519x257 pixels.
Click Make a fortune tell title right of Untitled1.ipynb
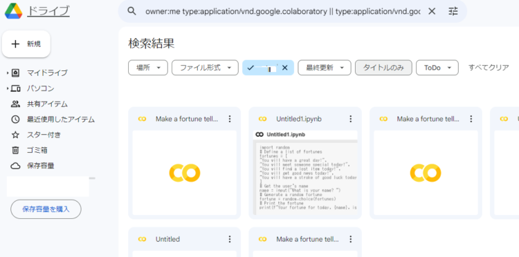[428, 119]
